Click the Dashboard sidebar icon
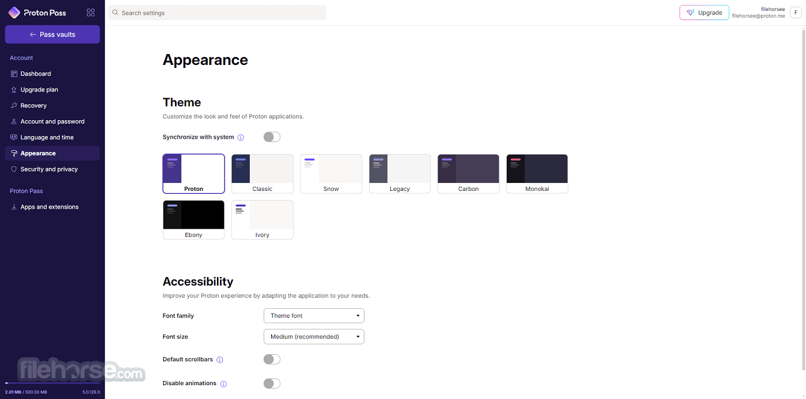The width and height of the screenshot is (806, 399). [x=14, y=74]
